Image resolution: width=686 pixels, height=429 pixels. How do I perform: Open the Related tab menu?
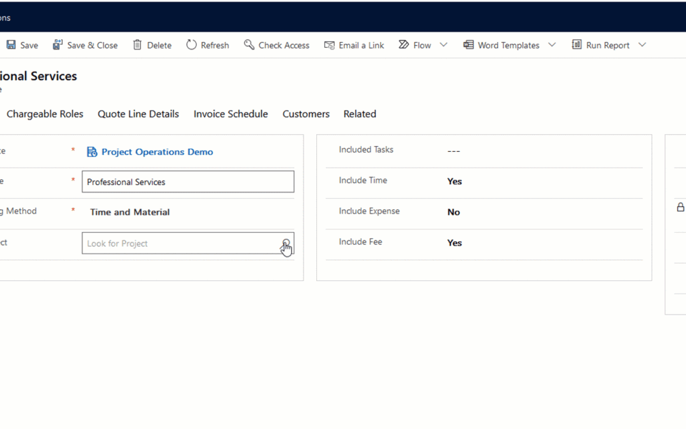click(360, 114)
